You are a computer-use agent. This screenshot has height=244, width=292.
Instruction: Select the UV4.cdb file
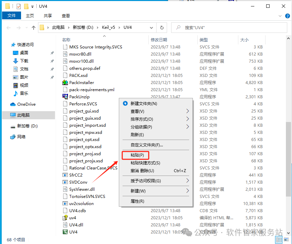tap(77, 210)
